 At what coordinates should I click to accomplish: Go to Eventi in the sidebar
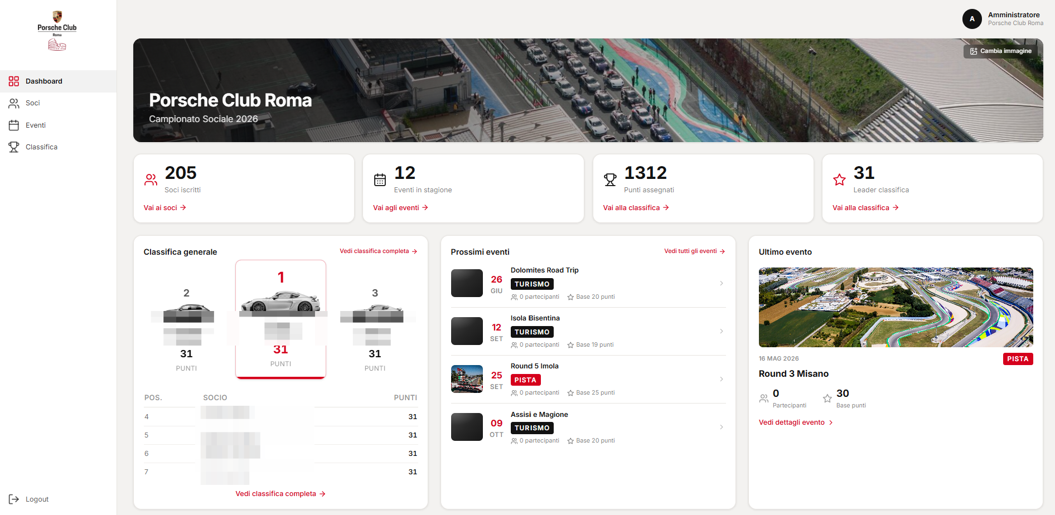pos(58,125)
